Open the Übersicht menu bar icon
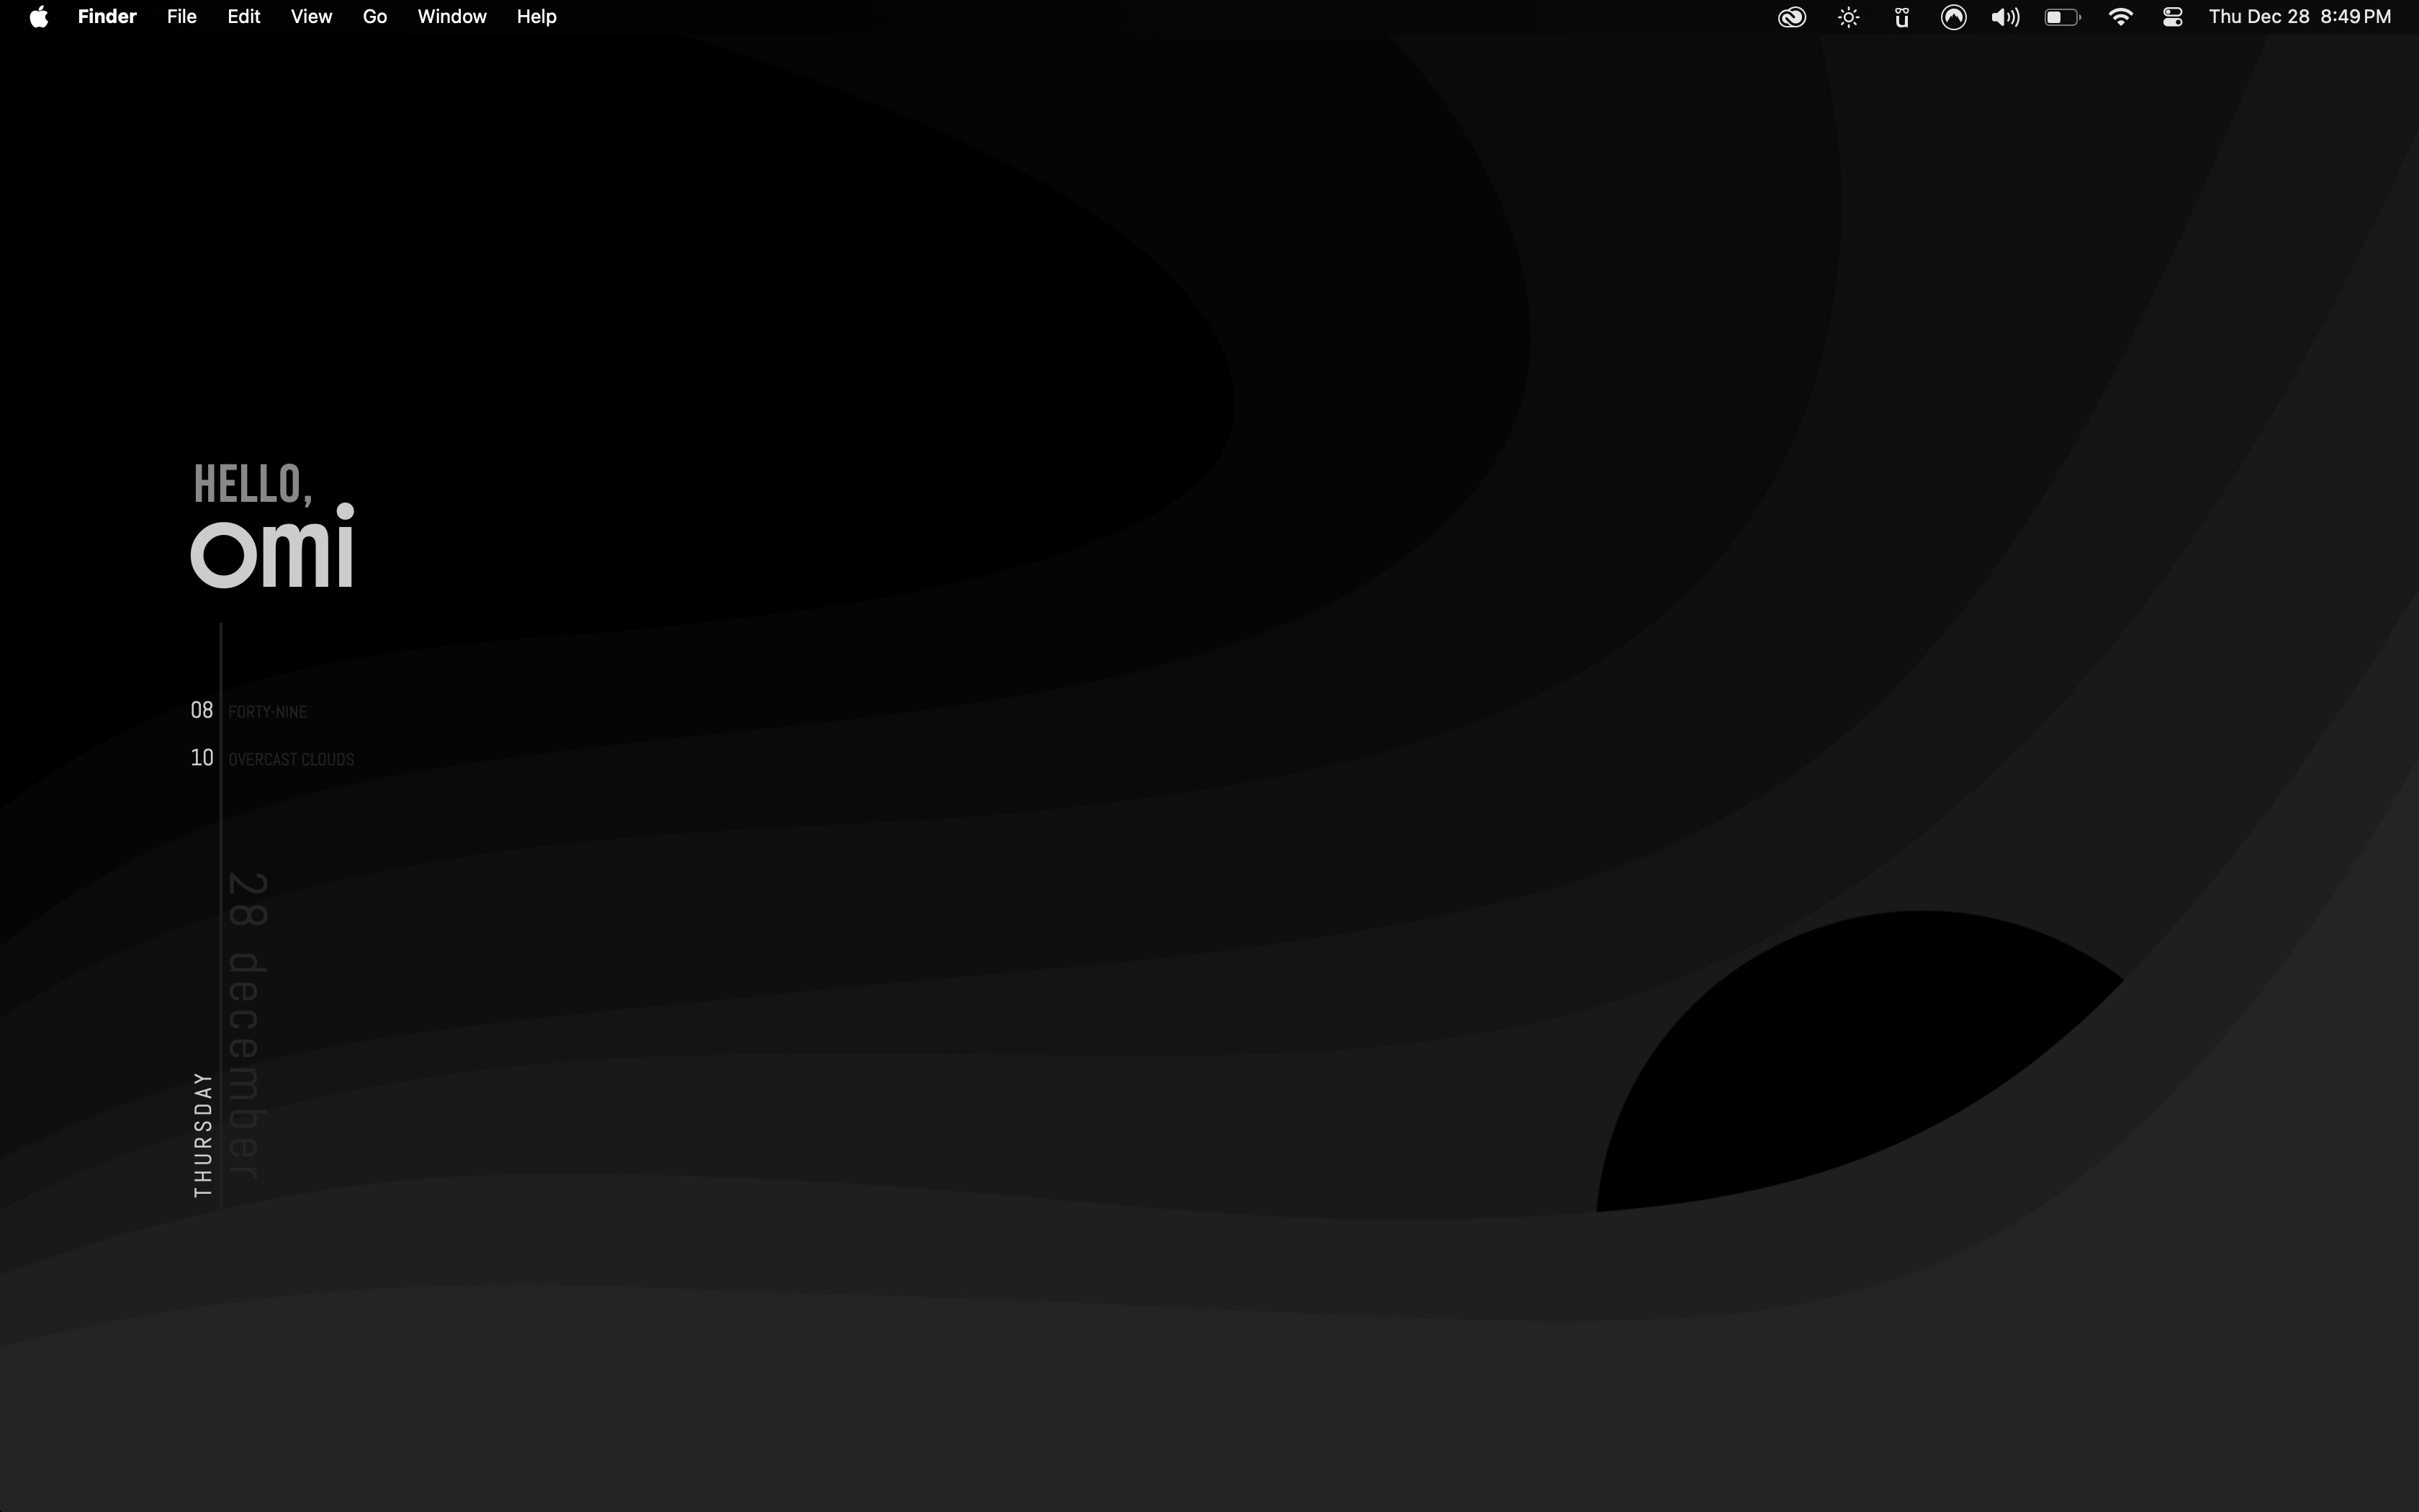The width and height of the screenshot is (2419, 1512). point(1901,17)
